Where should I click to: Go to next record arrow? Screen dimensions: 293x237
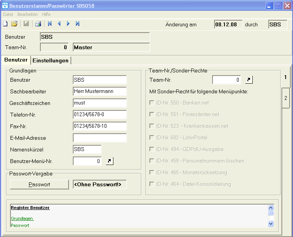click(x=68, y=24)
